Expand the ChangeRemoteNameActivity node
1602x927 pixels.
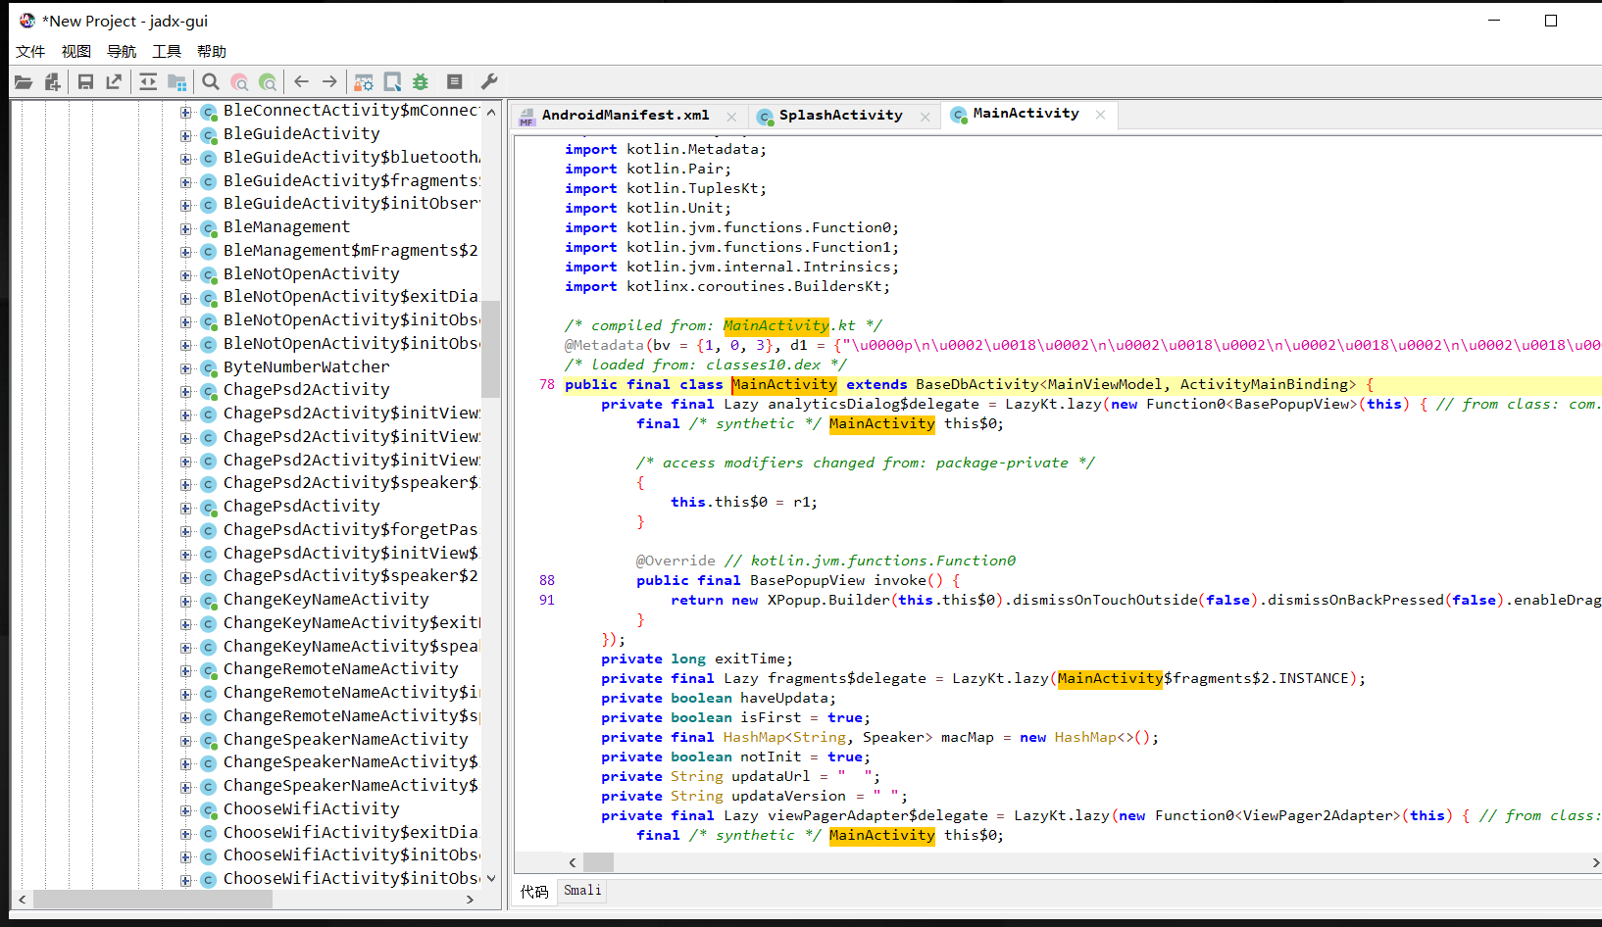(185, 668)
